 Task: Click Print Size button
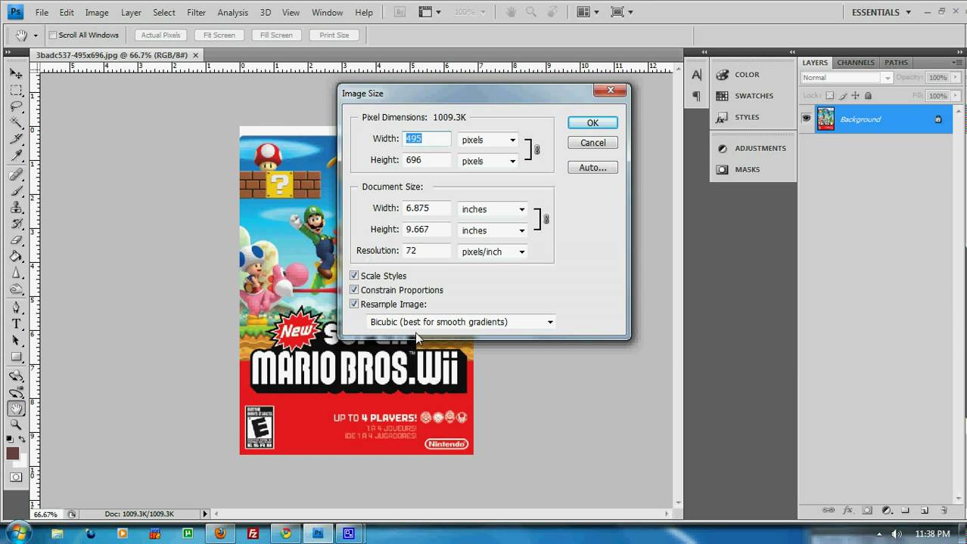click(x=334, y=35)
